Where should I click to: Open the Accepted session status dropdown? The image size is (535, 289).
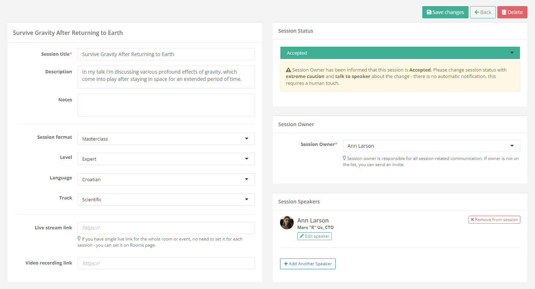coord(400,53)
